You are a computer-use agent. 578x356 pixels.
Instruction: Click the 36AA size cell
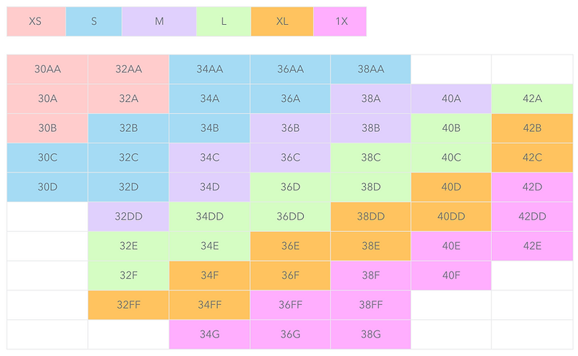tap(290, 69)
